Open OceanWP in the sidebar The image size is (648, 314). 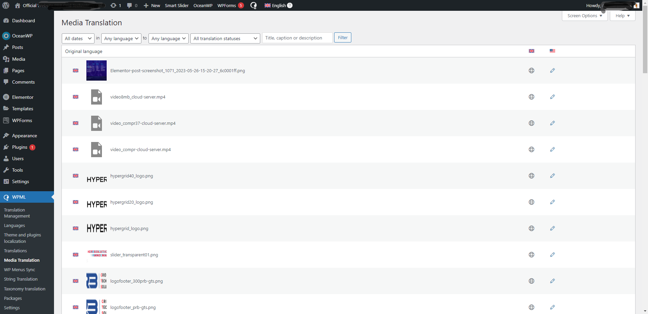pos(27,36)
